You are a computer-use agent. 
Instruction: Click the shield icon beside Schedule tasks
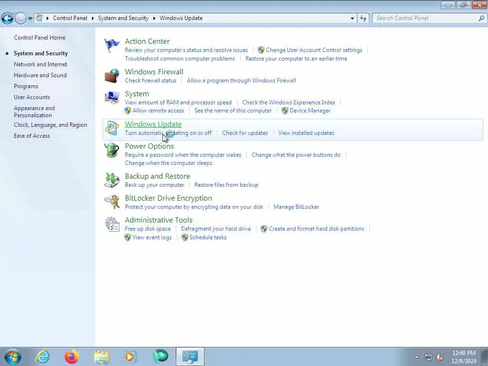185,237
